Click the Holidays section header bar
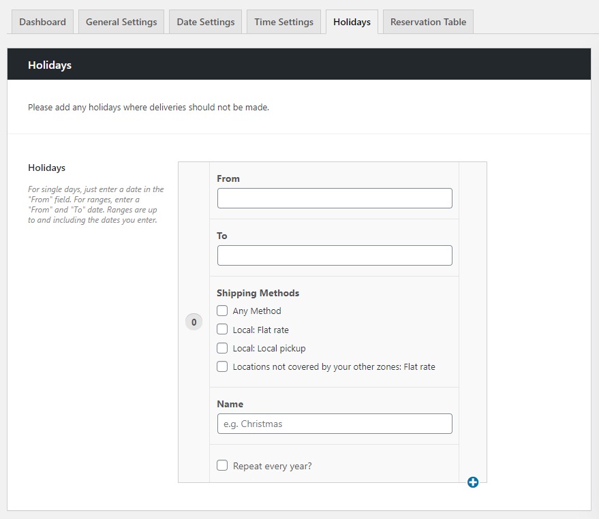 (298, 65)
